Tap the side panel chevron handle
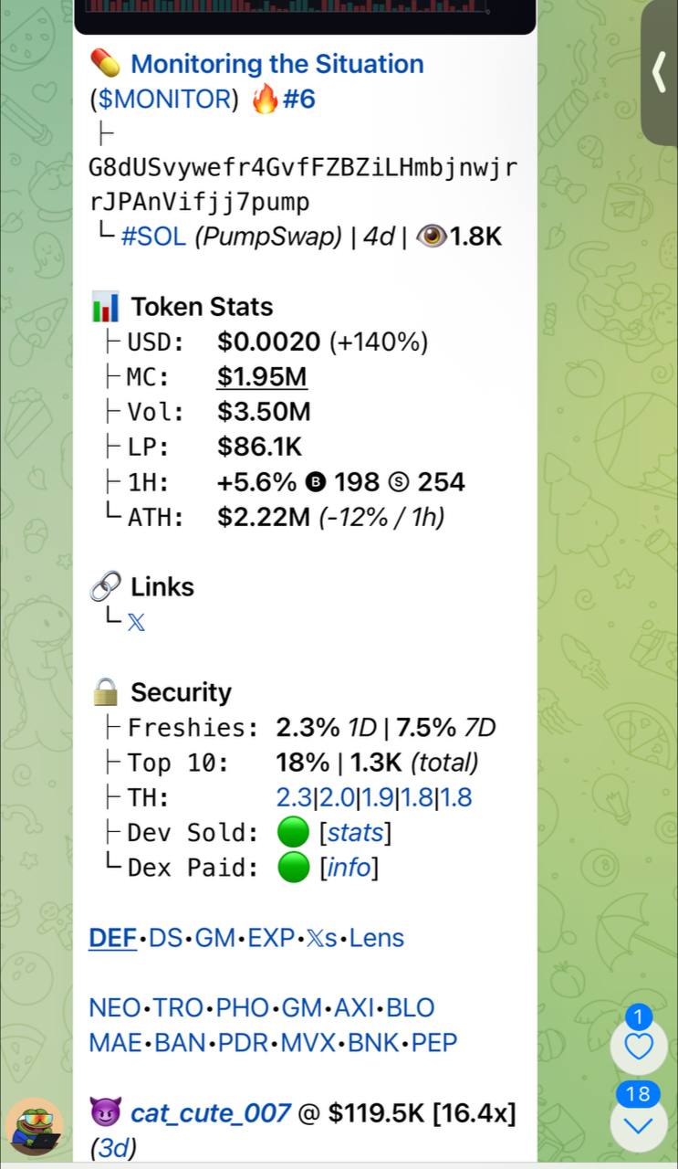The image size is (678, 1169). 659,72
